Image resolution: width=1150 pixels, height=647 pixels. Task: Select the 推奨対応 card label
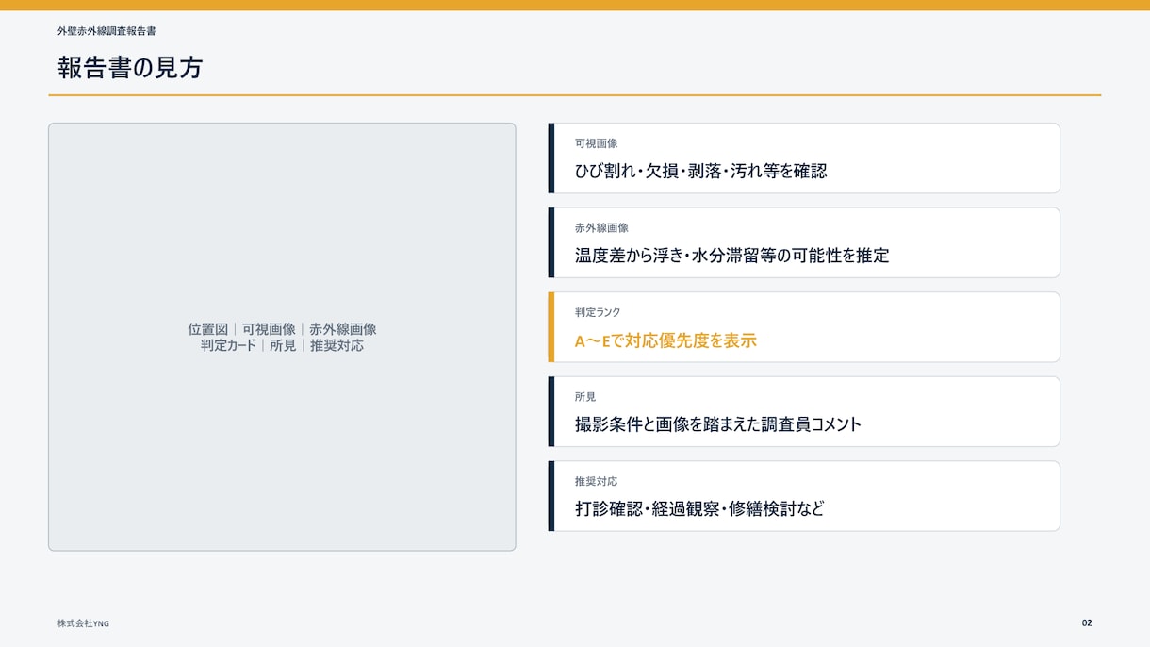596,481
